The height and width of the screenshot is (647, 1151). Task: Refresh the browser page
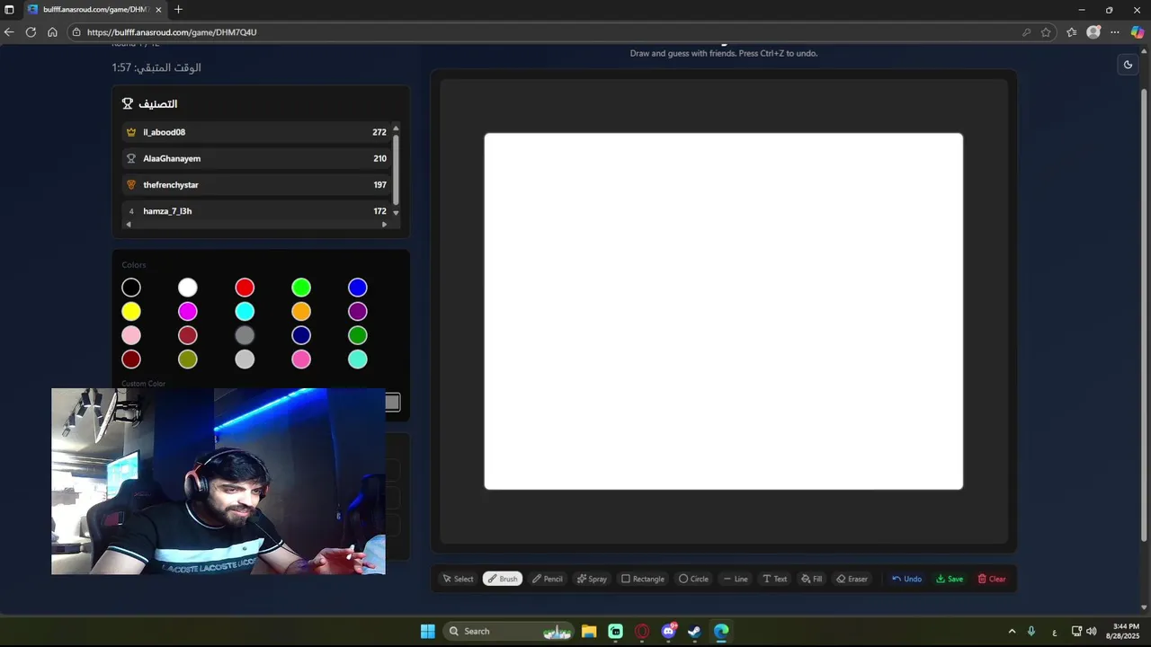31,32
